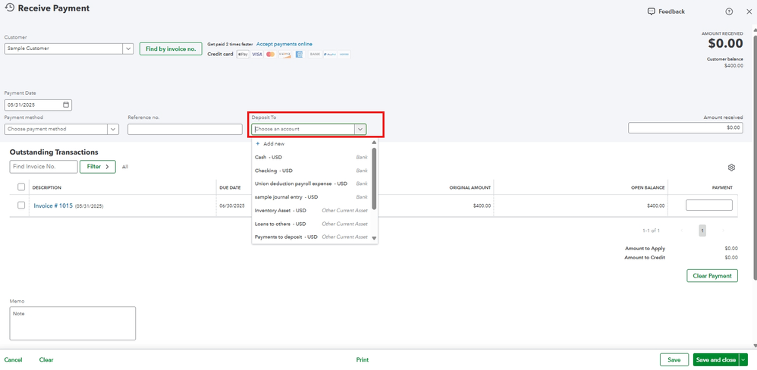Expand the Payment method dropdown arrow
Image resolution: width=757 pixels, height=370 pixels.
tap(114, 130)
